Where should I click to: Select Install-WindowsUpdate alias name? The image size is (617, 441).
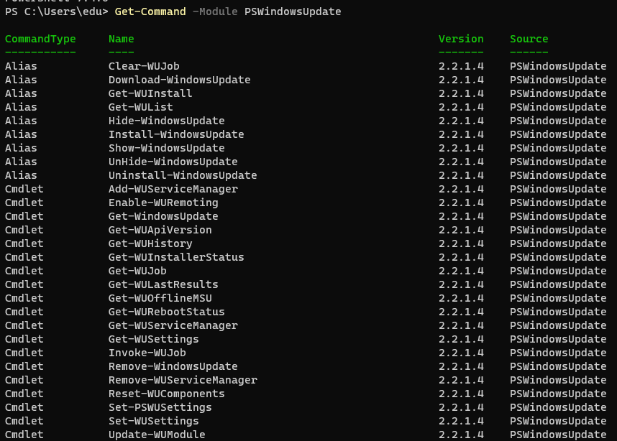coord(176,134)
